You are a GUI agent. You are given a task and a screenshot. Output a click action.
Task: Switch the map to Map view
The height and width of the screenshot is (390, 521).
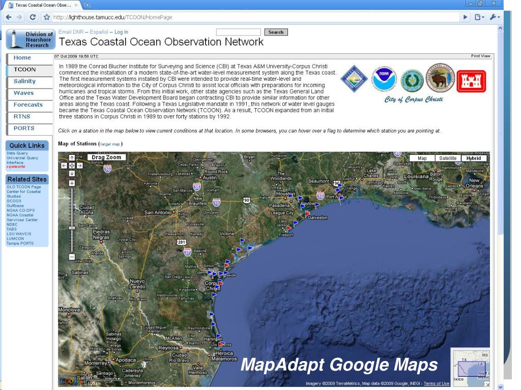pyautogui.click(x=422, y=158)
